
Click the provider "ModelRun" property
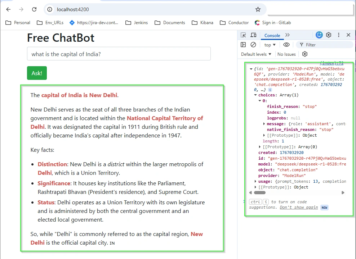click(282, 176)
